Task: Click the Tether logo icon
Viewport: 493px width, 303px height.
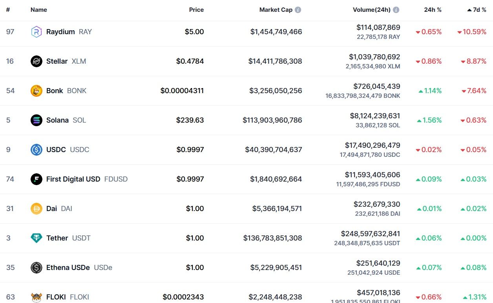Action: click(x=37, y=238)
